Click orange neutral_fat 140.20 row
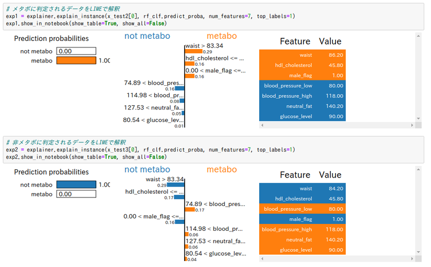 click(302, 239)
